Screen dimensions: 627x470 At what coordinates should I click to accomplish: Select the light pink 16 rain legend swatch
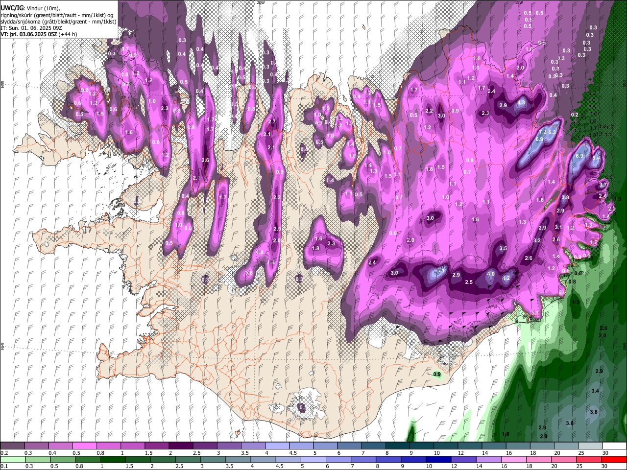pos(513,460)
